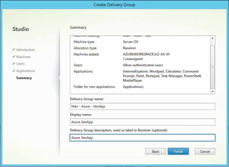The image size is (229, 167).
Task: Click the Applications step checkmark icon
Action: pos(14,71)
